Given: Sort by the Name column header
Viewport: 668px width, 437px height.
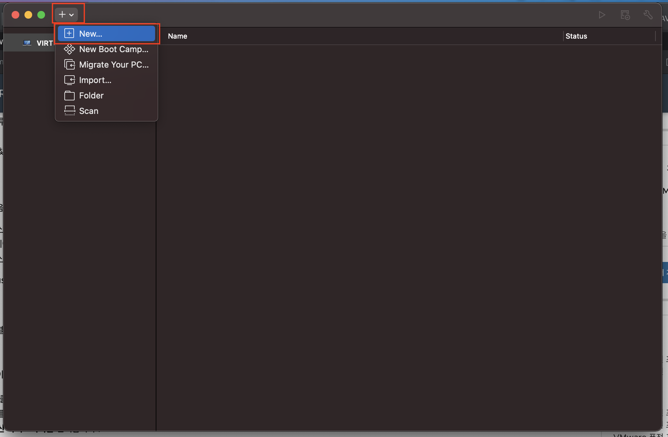Looking at the screenshot, I should [x=178, y=36].
